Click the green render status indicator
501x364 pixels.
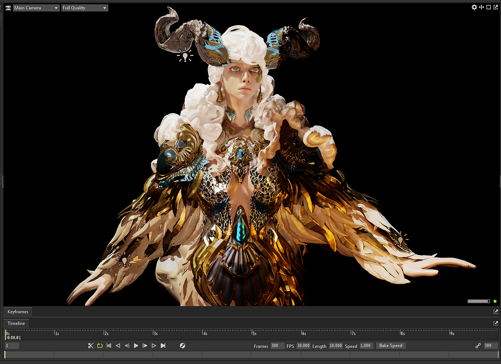[x=495, y=301]
